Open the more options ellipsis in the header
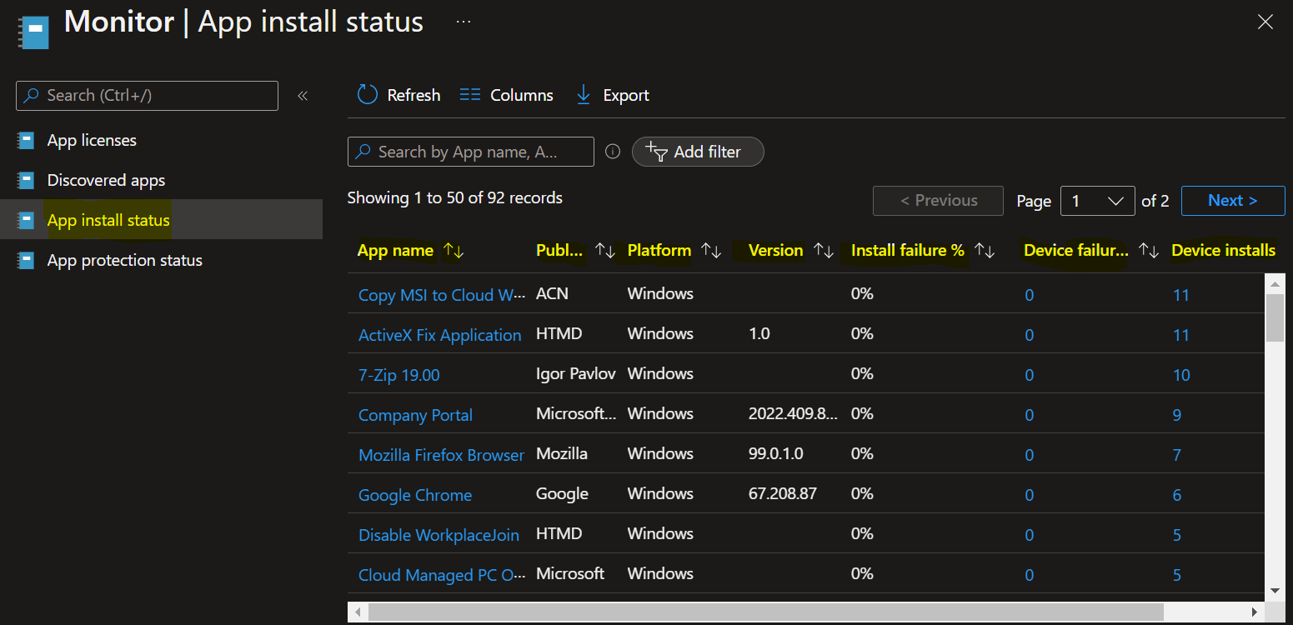Viewport: 1293px width, 625px height. [464, 22]
